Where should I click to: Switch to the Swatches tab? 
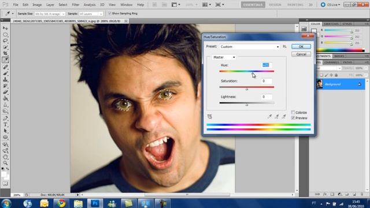(331, 24)
